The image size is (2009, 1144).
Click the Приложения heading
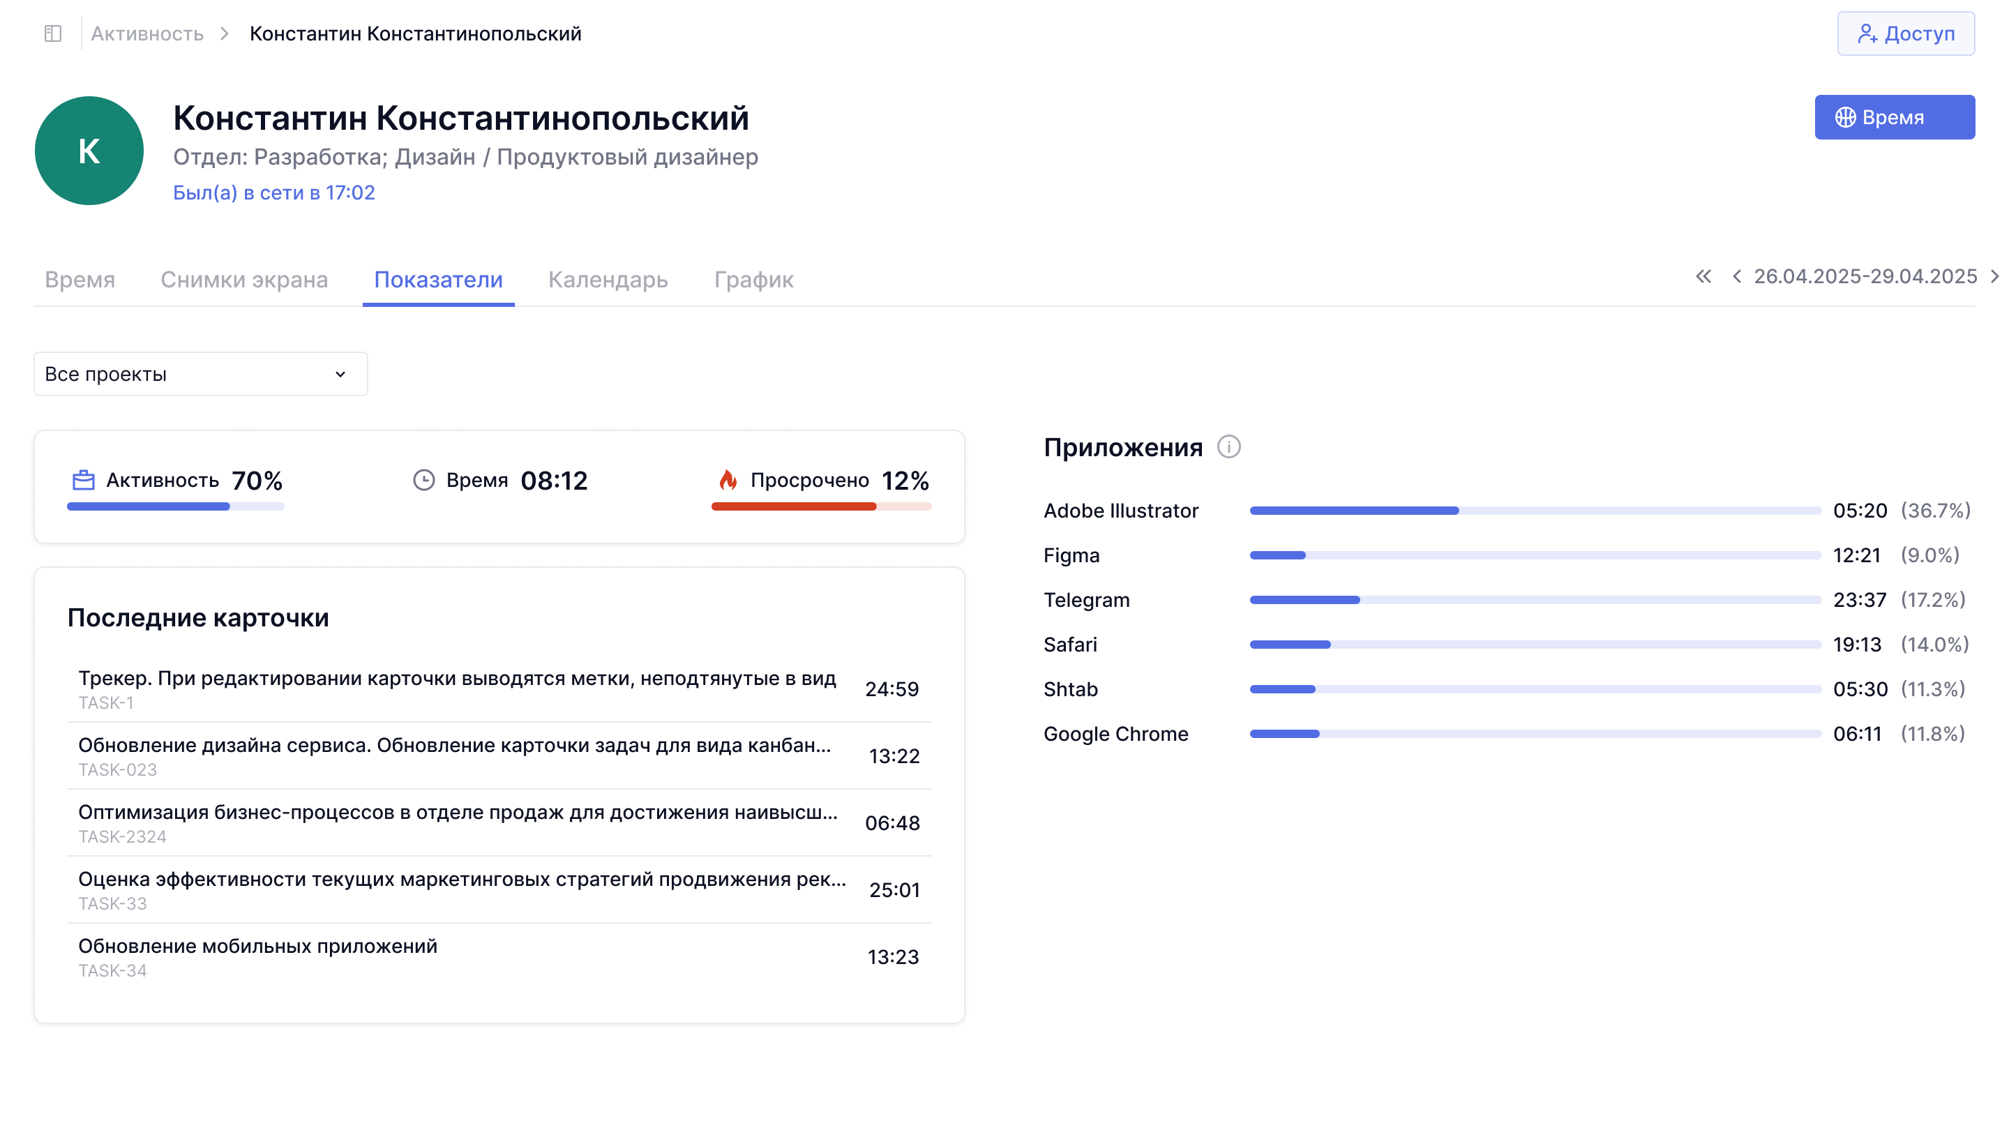(x=1123, y=447)
